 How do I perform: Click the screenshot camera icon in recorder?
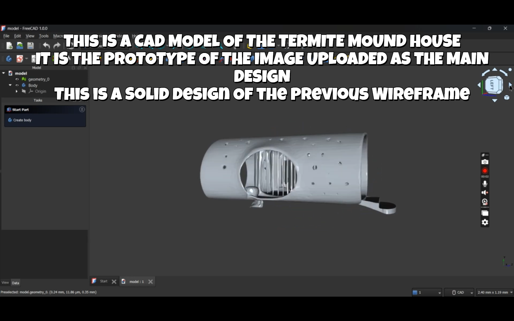[x=485, y=162]
